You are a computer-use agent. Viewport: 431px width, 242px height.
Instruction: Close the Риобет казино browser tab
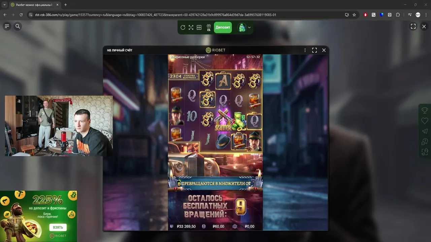pos(57,5)
